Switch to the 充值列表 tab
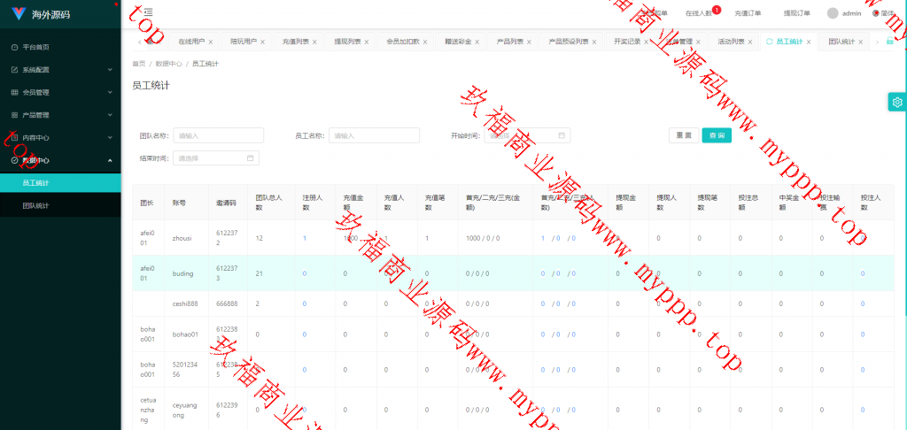 (296, 42)
